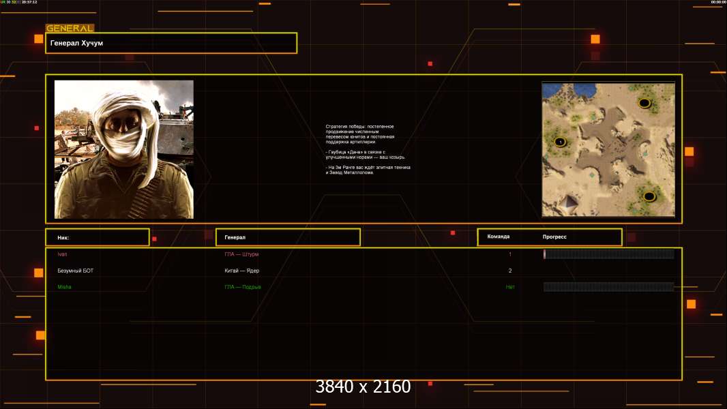Click the 'Ник:' column header
Image resolution: width=727 pixels, height=409 pixels.
click(98, 237)
